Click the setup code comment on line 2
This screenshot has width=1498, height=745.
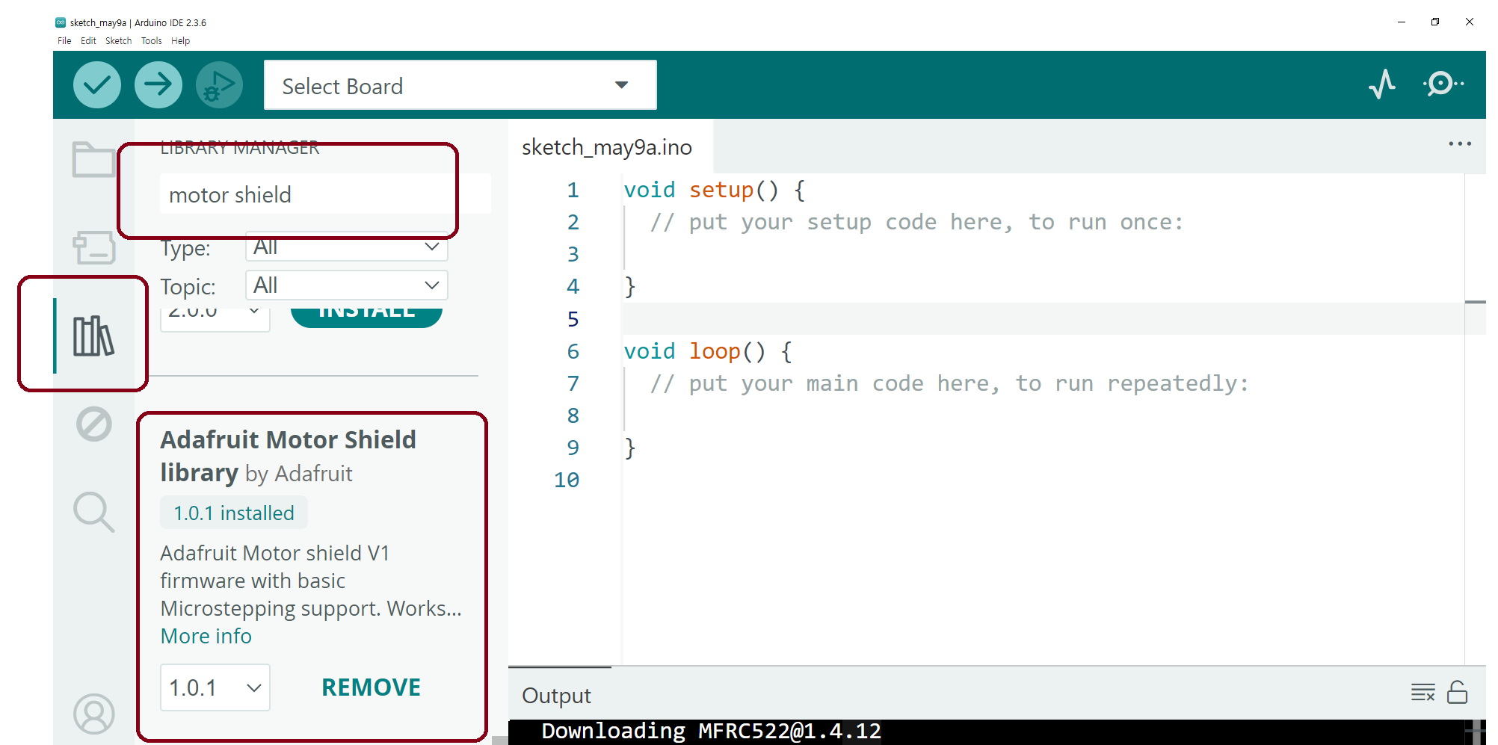(x=916, y=222)
